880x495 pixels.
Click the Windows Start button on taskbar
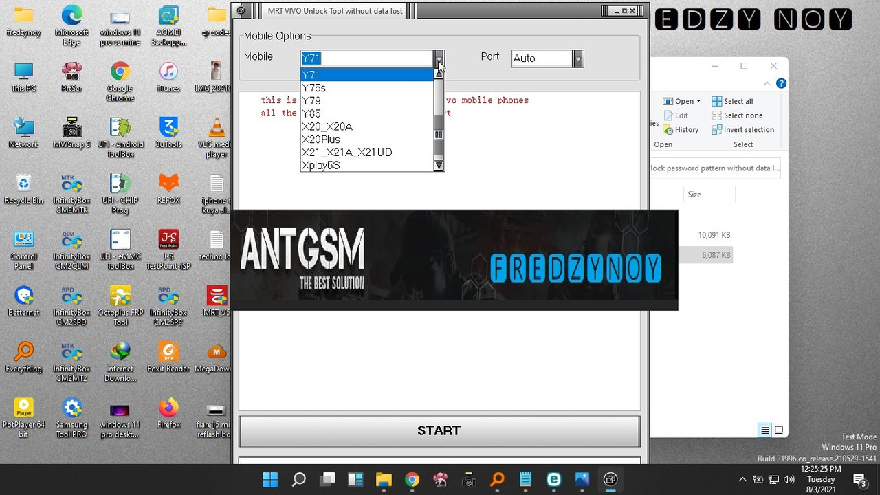pyautogui.click(x=270, y=480)
